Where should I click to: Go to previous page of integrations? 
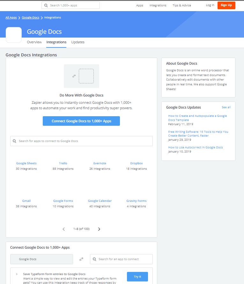click(x=64, y=229)
